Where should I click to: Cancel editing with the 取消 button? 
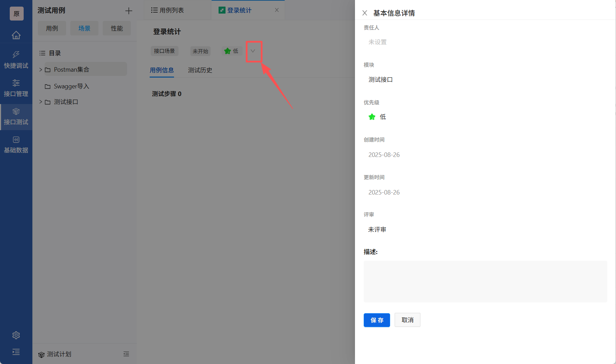(x=407, y=320)
